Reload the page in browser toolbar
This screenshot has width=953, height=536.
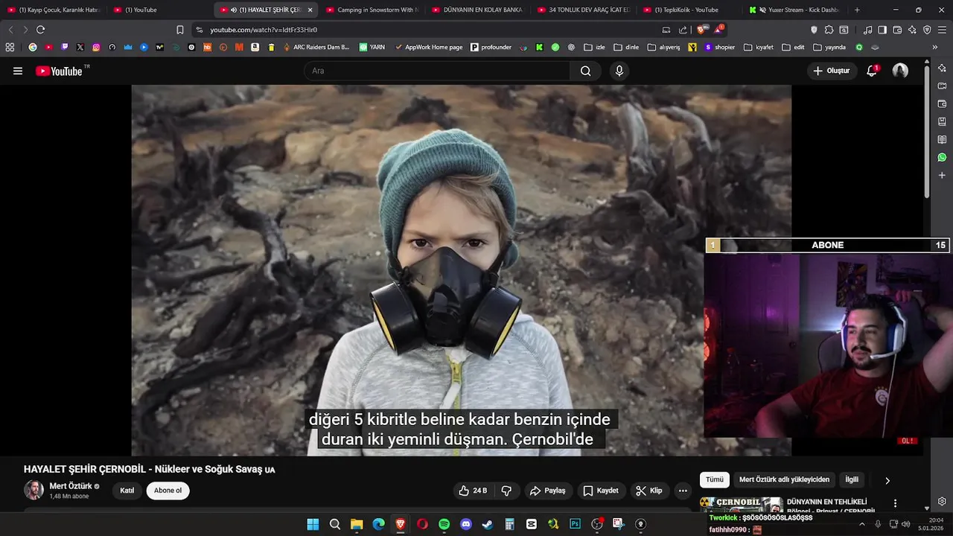coord(40,30)
